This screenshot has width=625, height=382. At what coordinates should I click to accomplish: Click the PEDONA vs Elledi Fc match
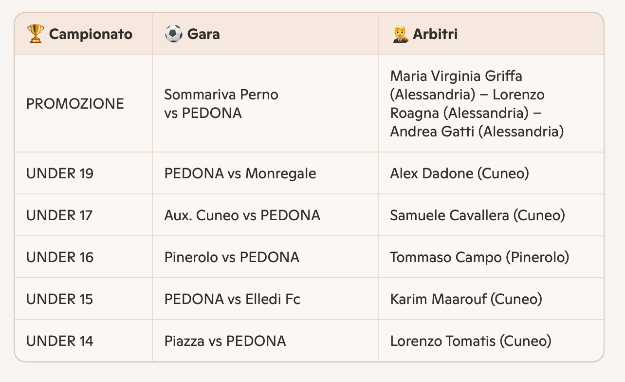point(232,299)
